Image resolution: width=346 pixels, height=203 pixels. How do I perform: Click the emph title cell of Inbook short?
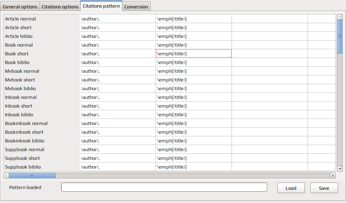point(194,106)
